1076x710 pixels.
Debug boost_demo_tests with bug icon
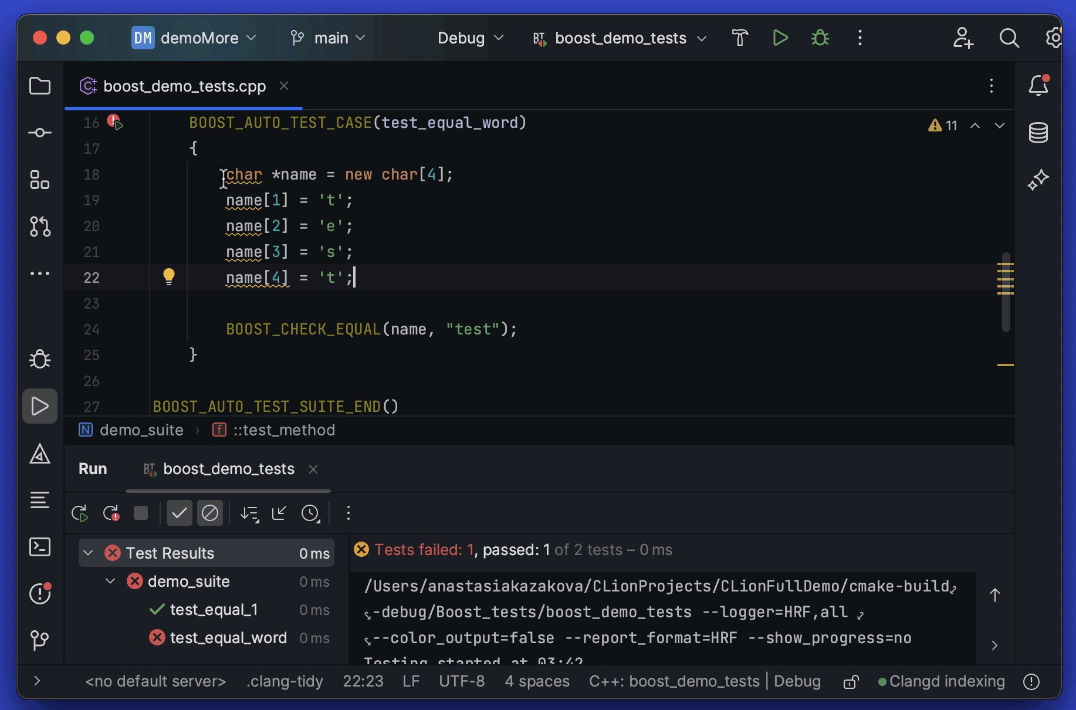click(x=820, y=38)
